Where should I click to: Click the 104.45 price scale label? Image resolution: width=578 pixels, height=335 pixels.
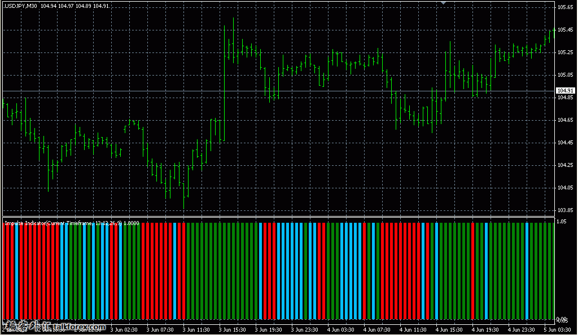click(565, 143)
